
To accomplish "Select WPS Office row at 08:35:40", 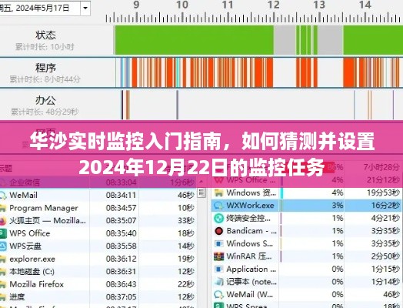I will 98,233.
